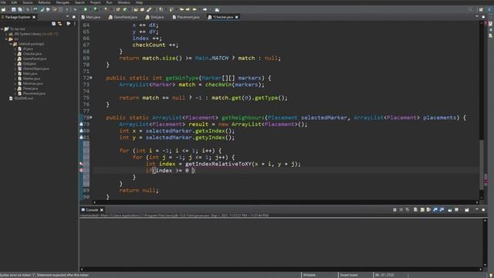This screenshot has height=278, width=494.
Task: Open the Run menu
Action: click(109, 2)
